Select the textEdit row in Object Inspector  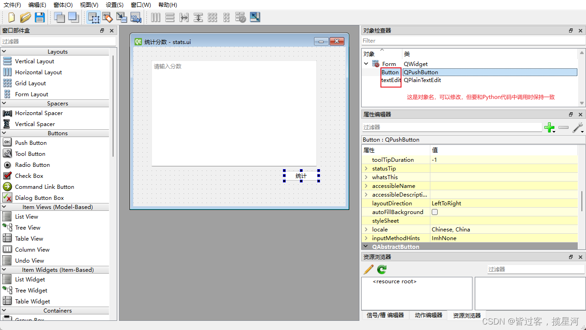[x=470, y=80]
